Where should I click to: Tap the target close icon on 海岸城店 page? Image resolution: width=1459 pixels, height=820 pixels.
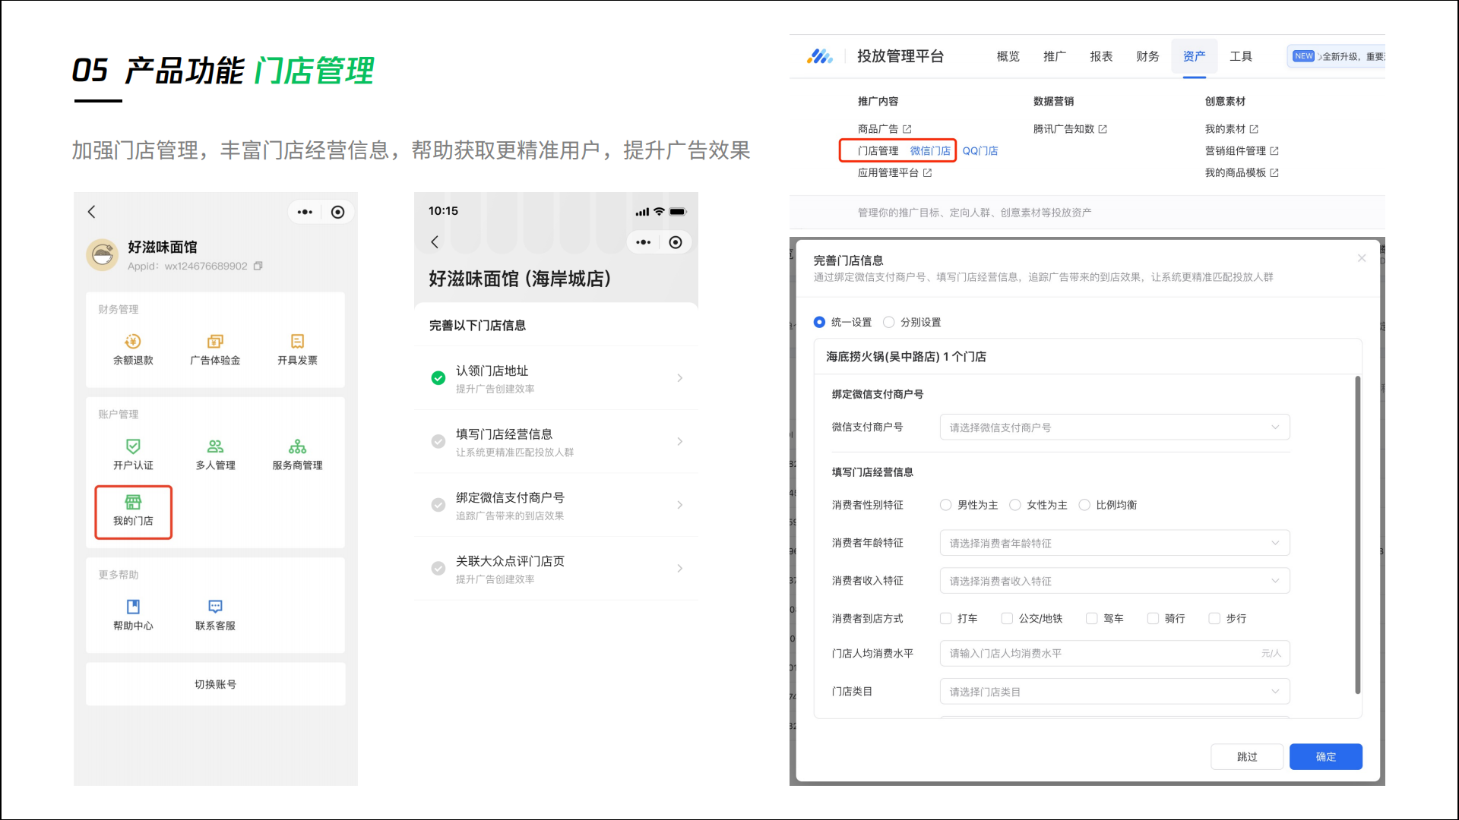[676, 242]
